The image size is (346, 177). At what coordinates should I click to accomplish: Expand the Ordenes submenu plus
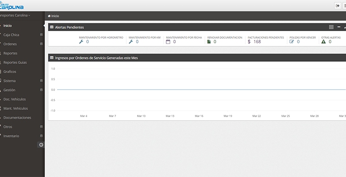click(x=41, y=44)
